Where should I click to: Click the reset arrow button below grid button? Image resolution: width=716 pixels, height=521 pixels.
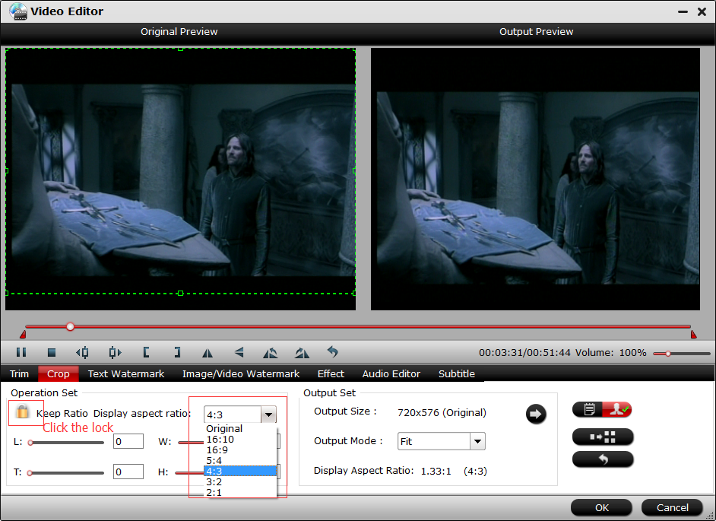pyautogui.click(x=603, y=459)
